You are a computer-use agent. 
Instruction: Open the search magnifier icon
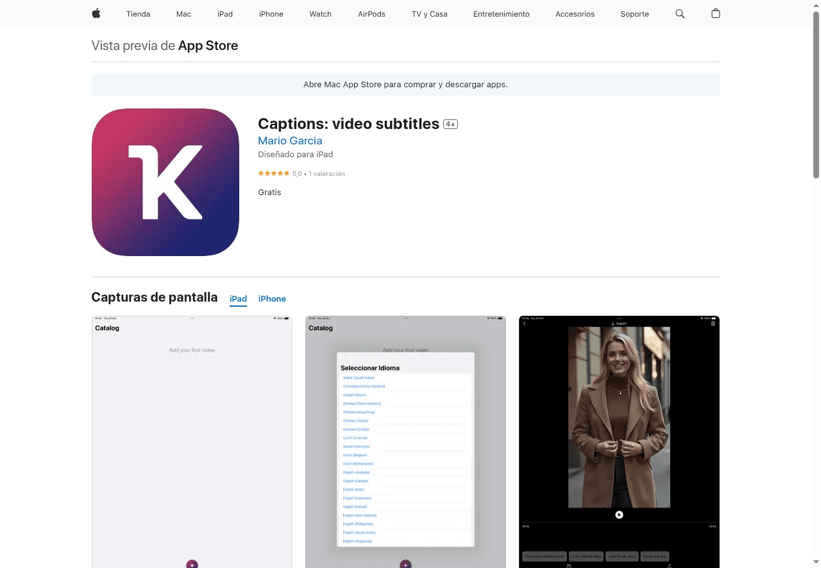click(680, 13)
